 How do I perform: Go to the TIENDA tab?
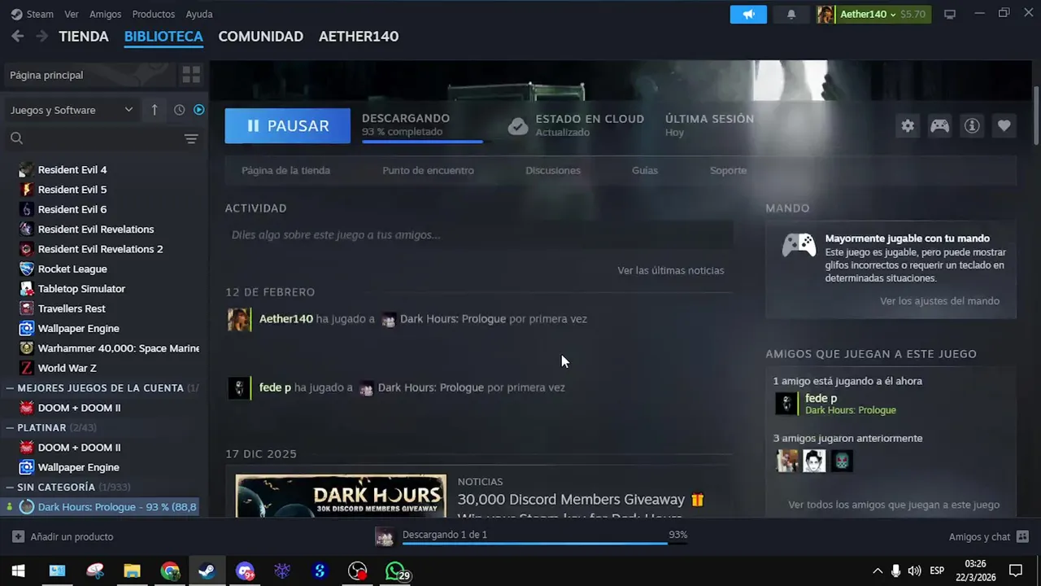(x=84, y=37)
